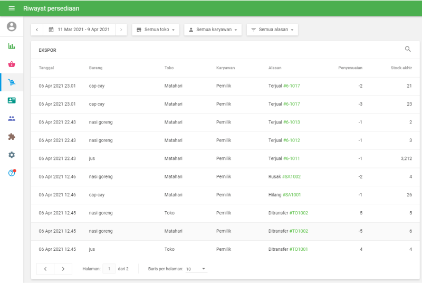
Task: Change the Baris per halaman dropdown
Action: 196,269
